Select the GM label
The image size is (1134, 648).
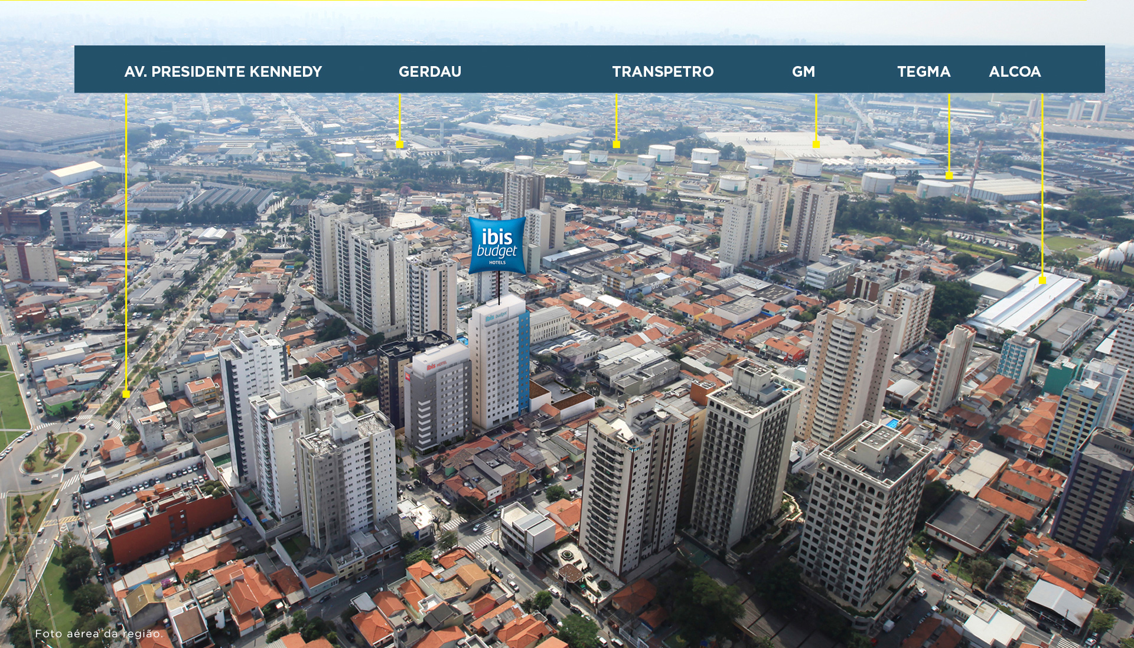click(x=803, y=72)
